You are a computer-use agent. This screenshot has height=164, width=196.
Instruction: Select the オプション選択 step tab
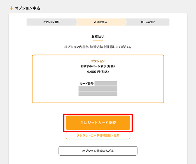51,22
